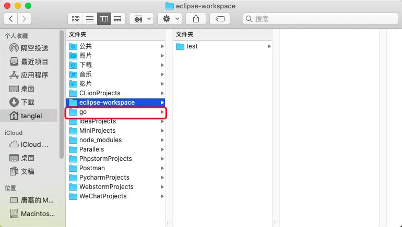
Task: Select the WebstormProjects folder
Action: coord(115,187)
